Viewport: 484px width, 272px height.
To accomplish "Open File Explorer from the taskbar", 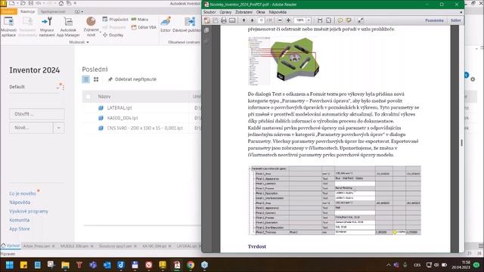I will click(x=65, y=265).
